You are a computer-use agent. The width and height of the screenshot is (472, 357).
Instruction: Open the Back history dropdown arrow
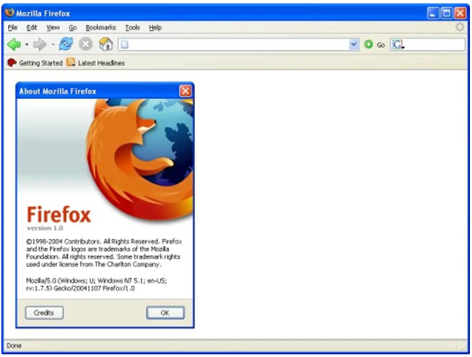(x=26, y=45)
